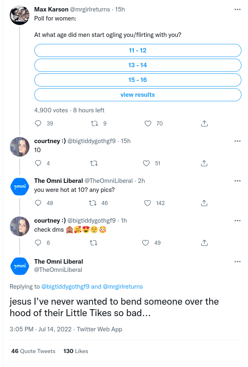
Task: Share Max Karson's poll tweet
Action: click(205, 123)
